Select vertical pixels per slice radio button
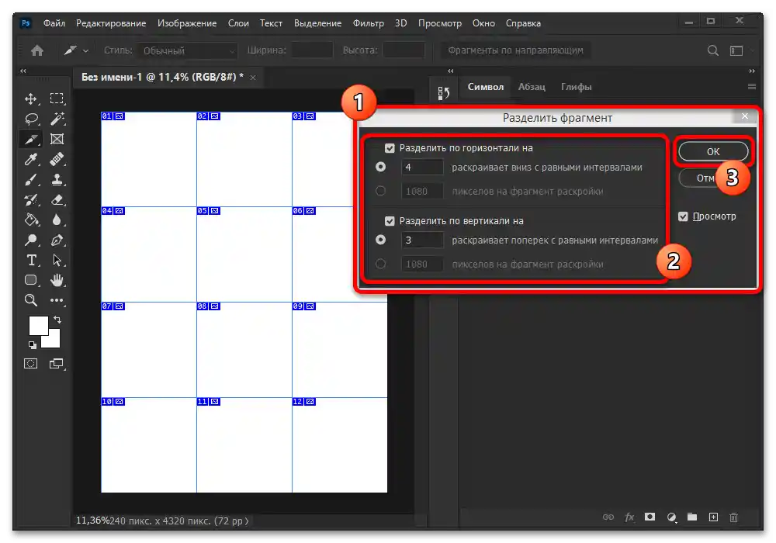This screenshot has width=776, height=543. pos(380,264)
